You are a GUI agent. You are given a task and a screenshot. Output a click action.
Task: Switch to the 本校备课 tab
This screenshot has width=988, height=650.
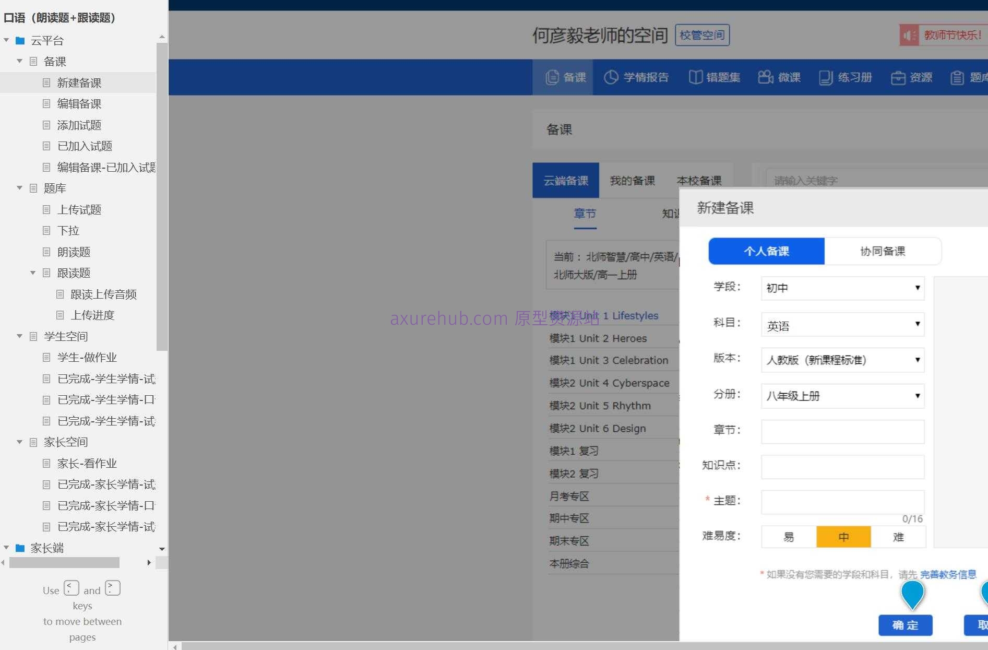[699, 181]
